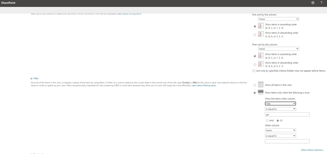Open the help question mark
The height and width of the screenshot is (154, 327).
click(x=321, y=3)
